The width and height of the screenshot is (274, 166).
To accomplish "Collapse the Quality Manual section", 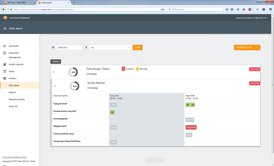I will click(x=55, y=86).
